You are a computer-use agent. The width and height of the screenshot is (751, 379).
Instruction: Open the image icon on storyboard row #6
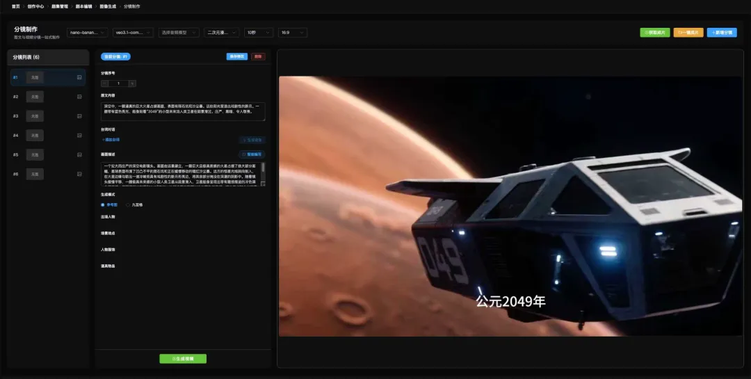[79, 174]
